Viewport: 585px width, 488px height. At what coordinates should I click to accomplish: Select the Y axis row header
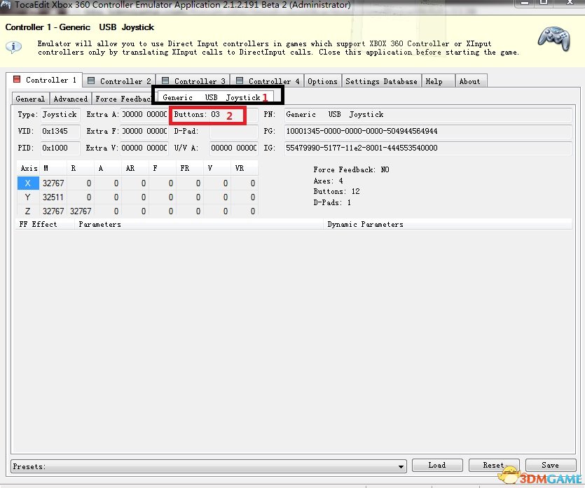pyautogui.click(x=28, y=197)
